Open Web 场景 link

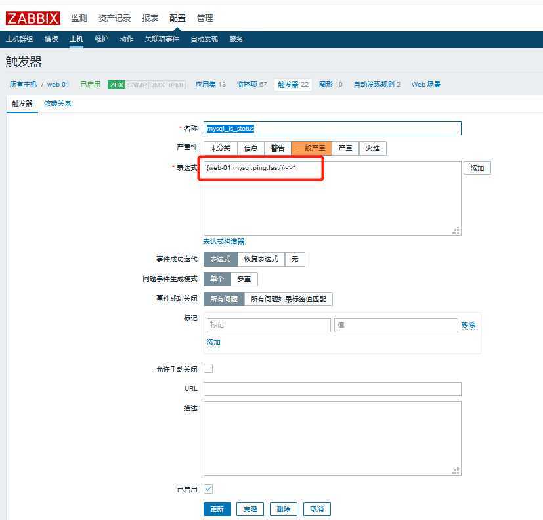426,85
